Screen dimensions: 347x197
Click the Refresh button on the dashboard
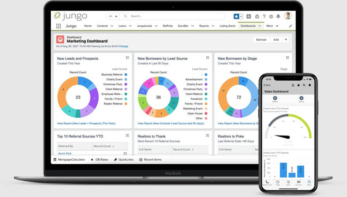[x=261, y=40]
